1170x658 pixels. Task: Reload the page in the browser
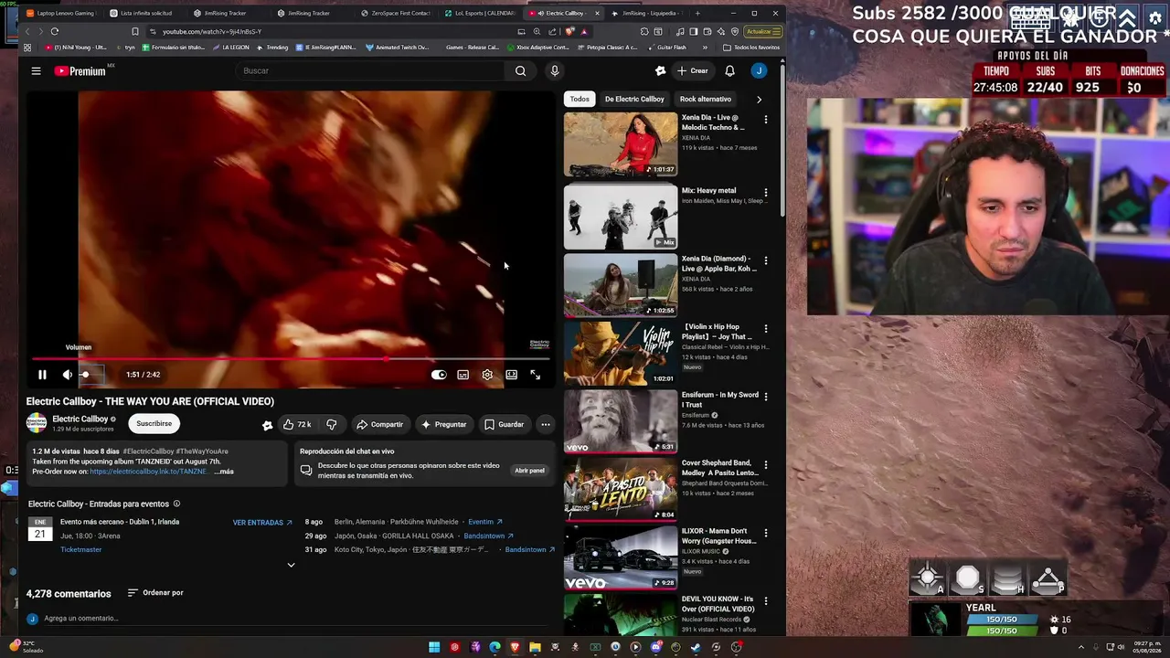tap(55, 31)
